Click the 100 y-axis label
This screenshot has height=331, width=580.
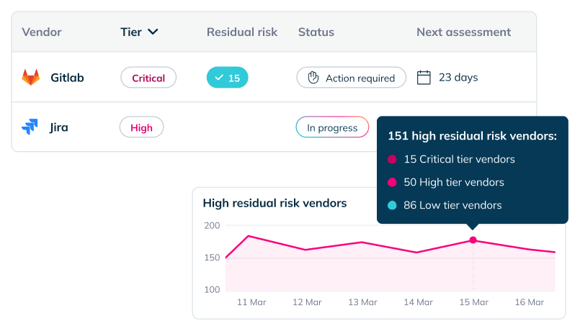[x=212, y=289]
